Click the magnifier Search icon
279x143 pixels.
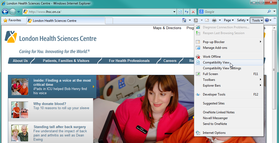[269, 12]
